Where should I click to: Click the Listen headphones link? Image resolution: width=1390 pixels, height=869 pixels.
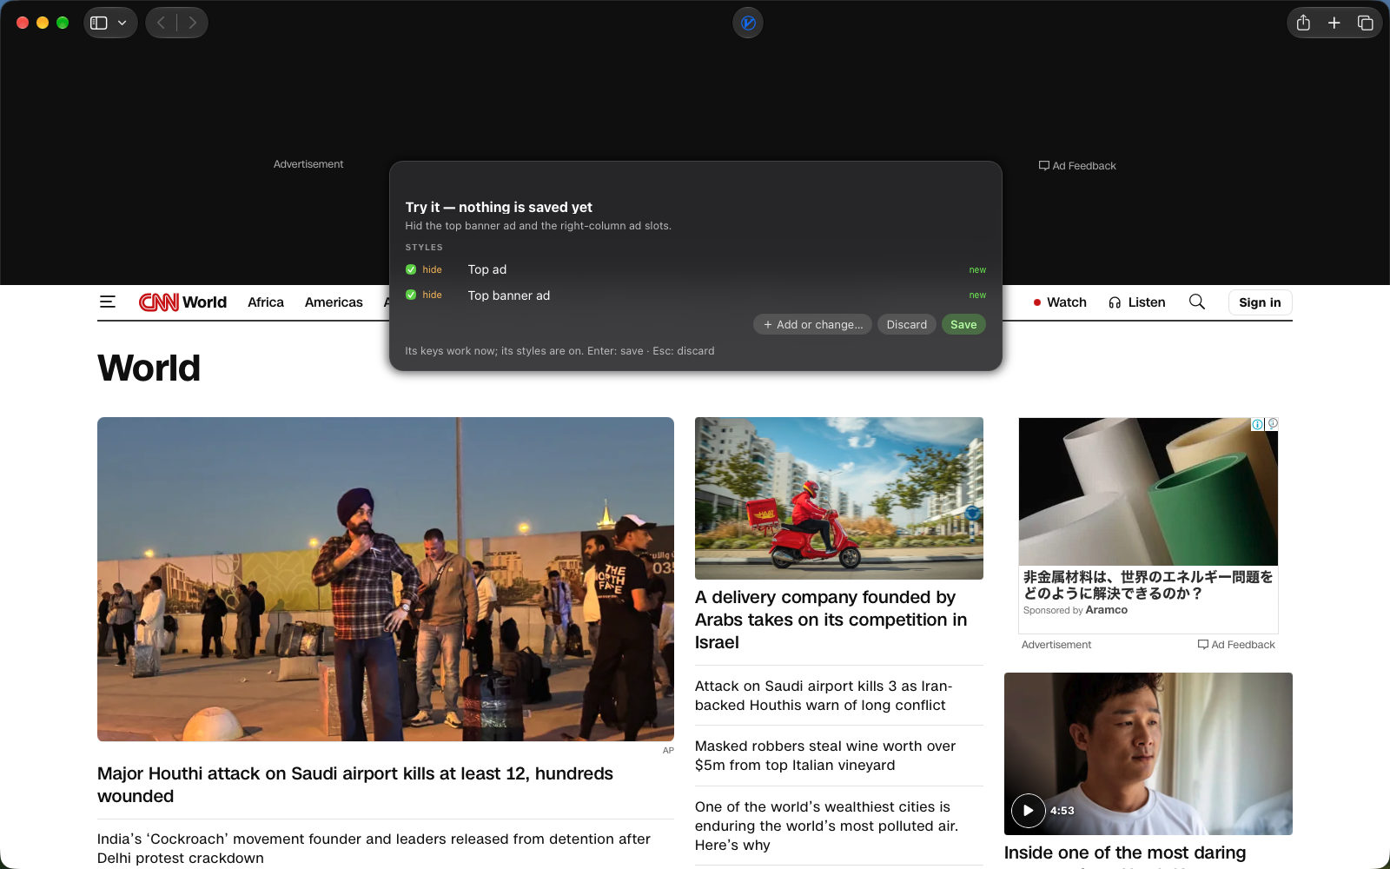coord(1137,302)
